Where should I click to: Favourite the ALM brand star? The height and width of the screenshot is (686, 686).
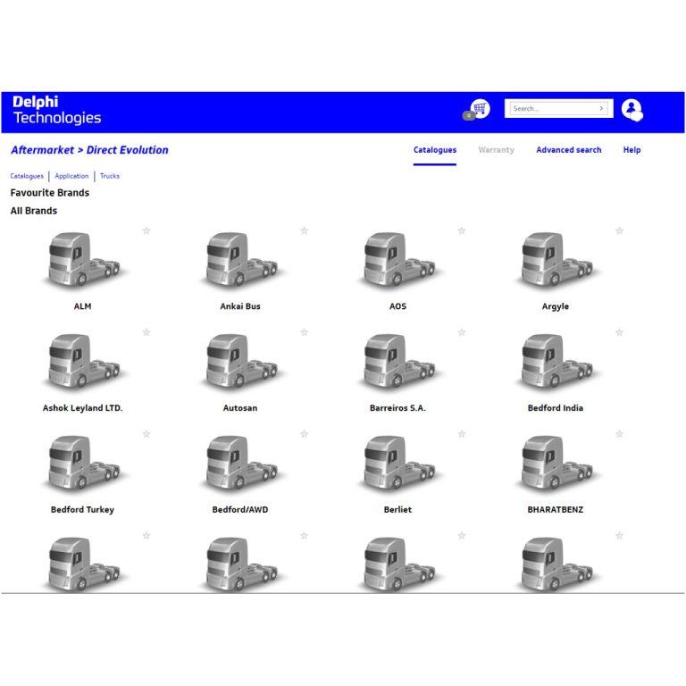[x=146, y=230]
